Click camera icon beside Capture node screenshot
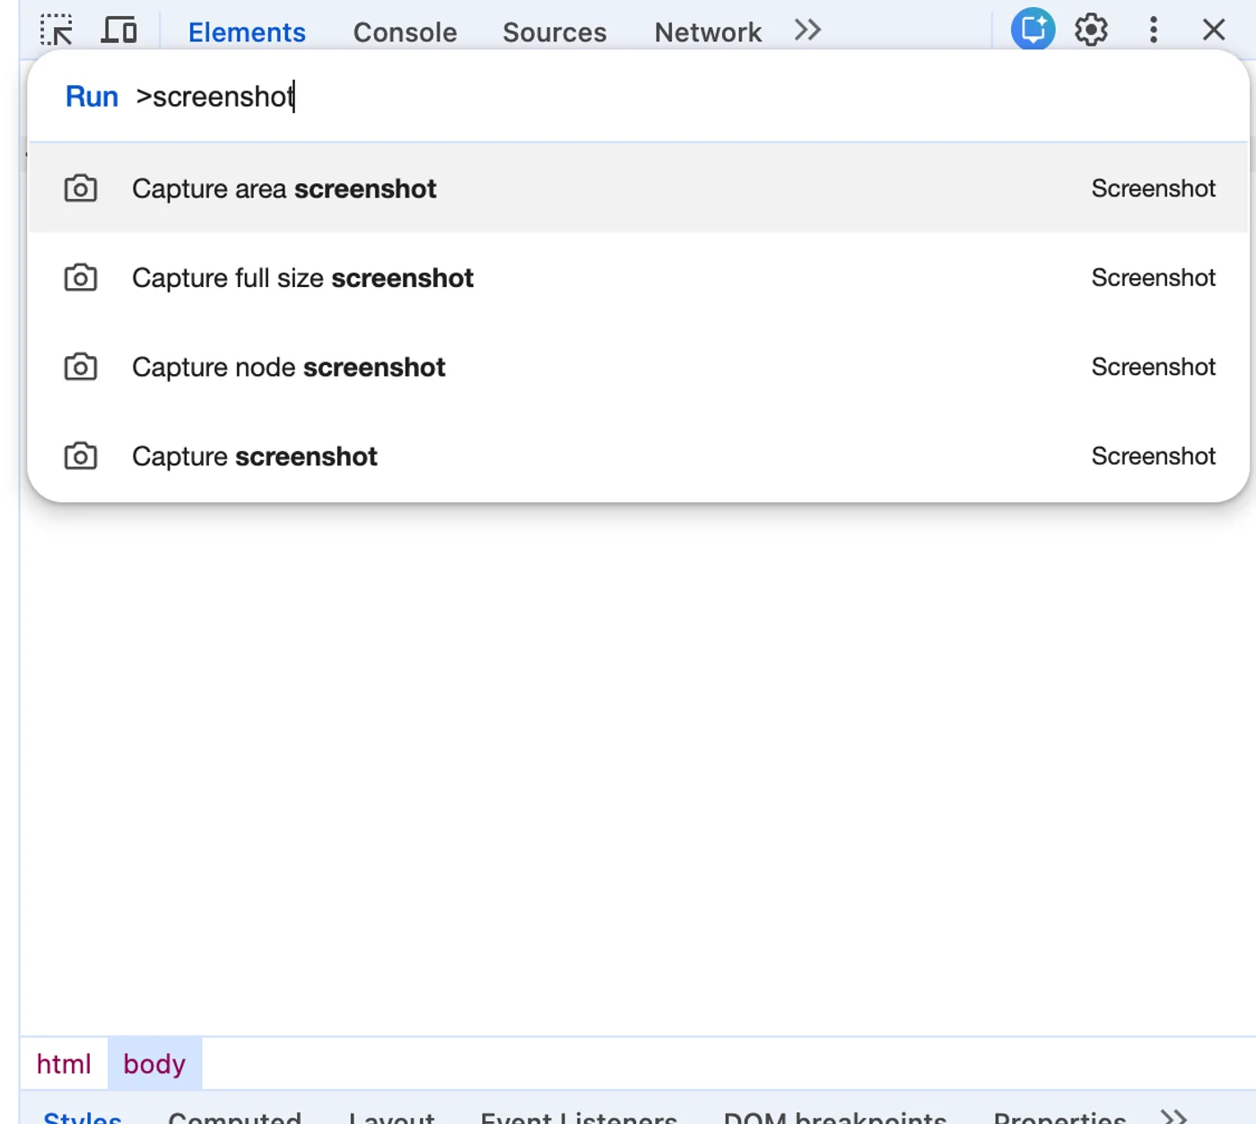Image resolution: width=1256 pixels, height=1124 pixels. click(x=81, y=367)
